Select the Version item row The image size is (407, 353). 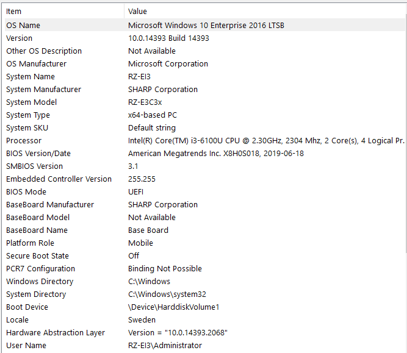[20, 38]
